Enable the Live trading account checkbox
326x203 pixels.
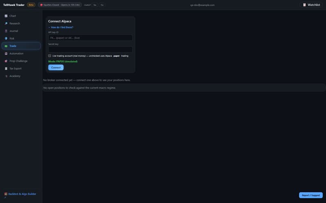(x=49, y=56)
